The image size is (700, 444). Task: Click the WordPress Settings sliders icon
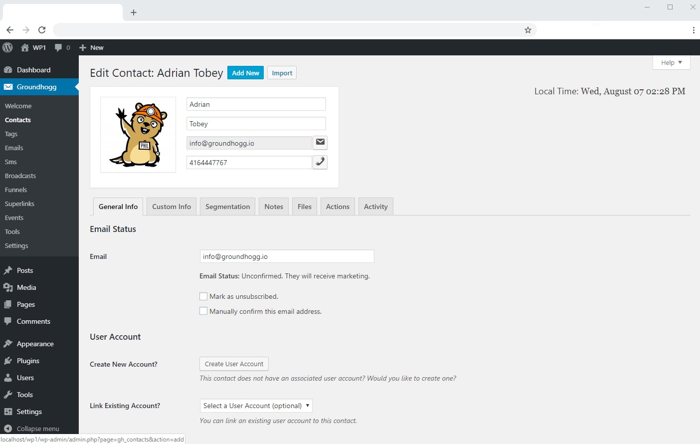tap(8, 412)
